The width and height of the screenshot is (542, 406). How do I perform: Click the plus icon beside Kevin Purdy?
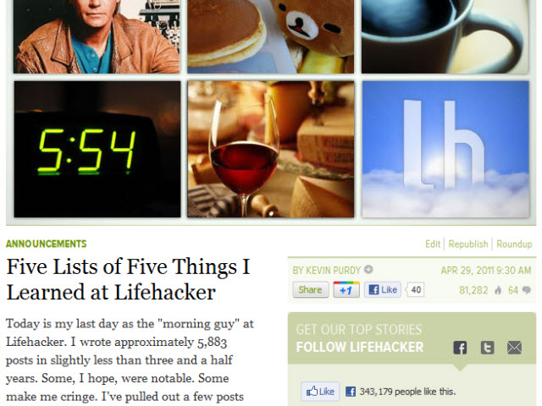click(x=368, y=270)
